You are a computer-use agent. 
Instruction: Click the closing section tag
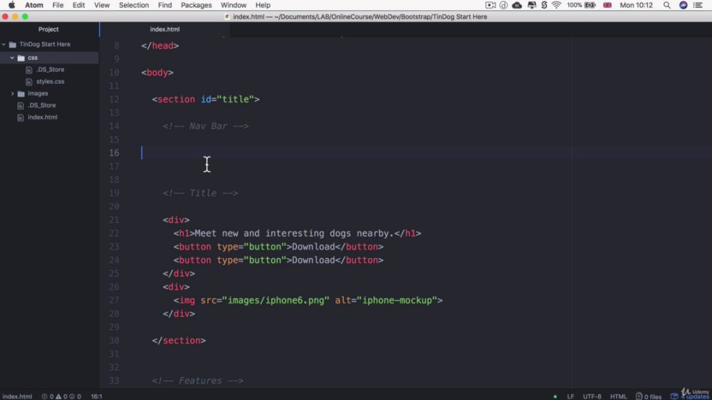pyautogui.click(x=179, y=340)
